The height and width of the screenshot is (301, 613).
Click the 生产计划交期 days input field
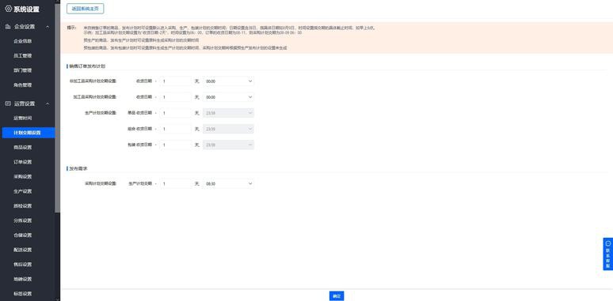[x=175, y=183]
